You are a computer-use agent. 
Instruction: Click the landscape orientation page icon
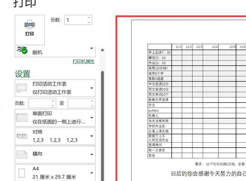coord(22,154)
